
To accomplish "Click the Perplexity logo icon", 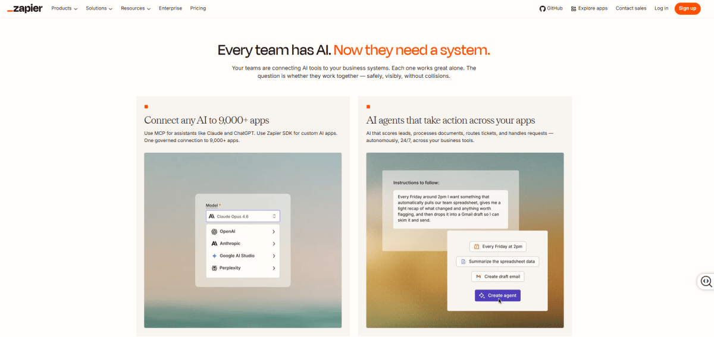I will coord(214,268).
